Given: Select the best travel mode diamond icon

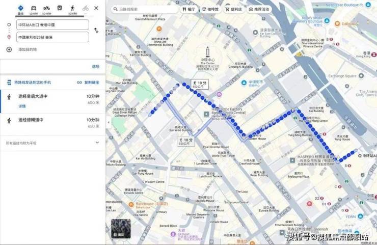Looking at the screenshot, I should [21, 8].
